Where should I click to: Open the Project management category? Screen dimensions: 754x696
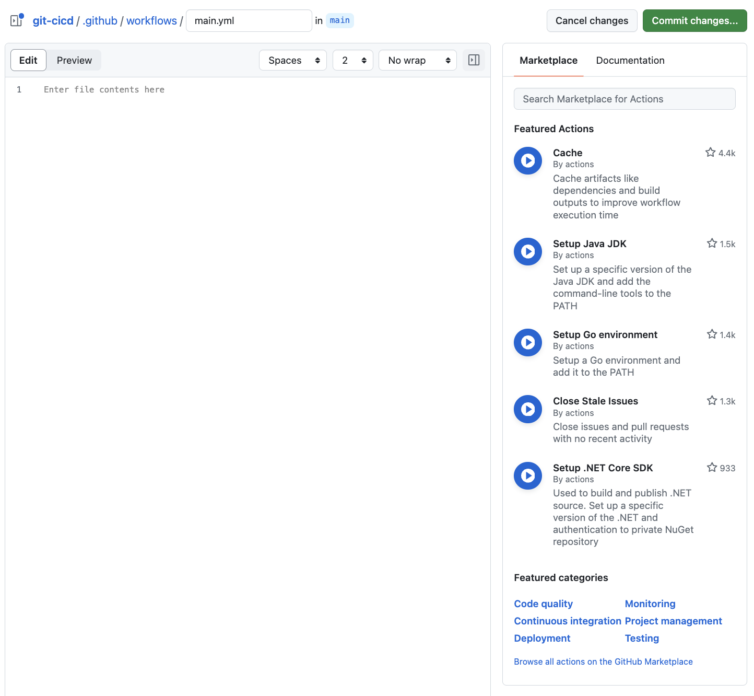coord(674,621)
